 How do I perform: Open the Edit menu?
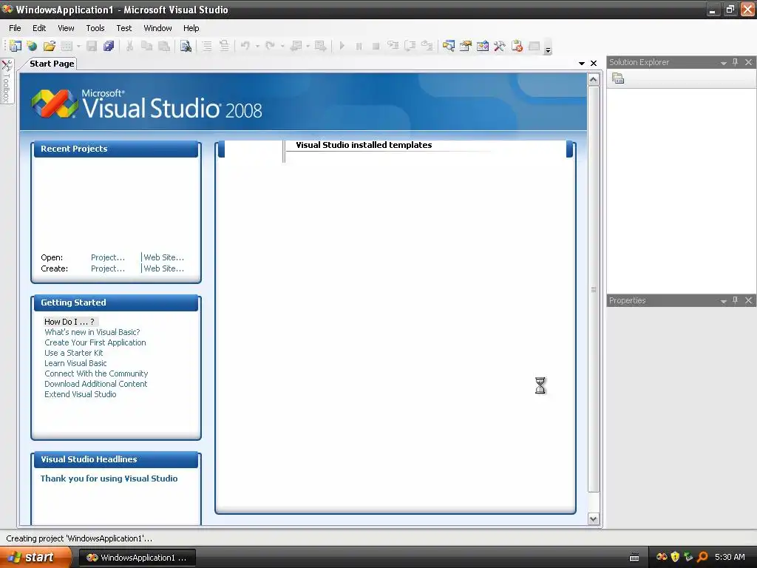pos(39,28)
